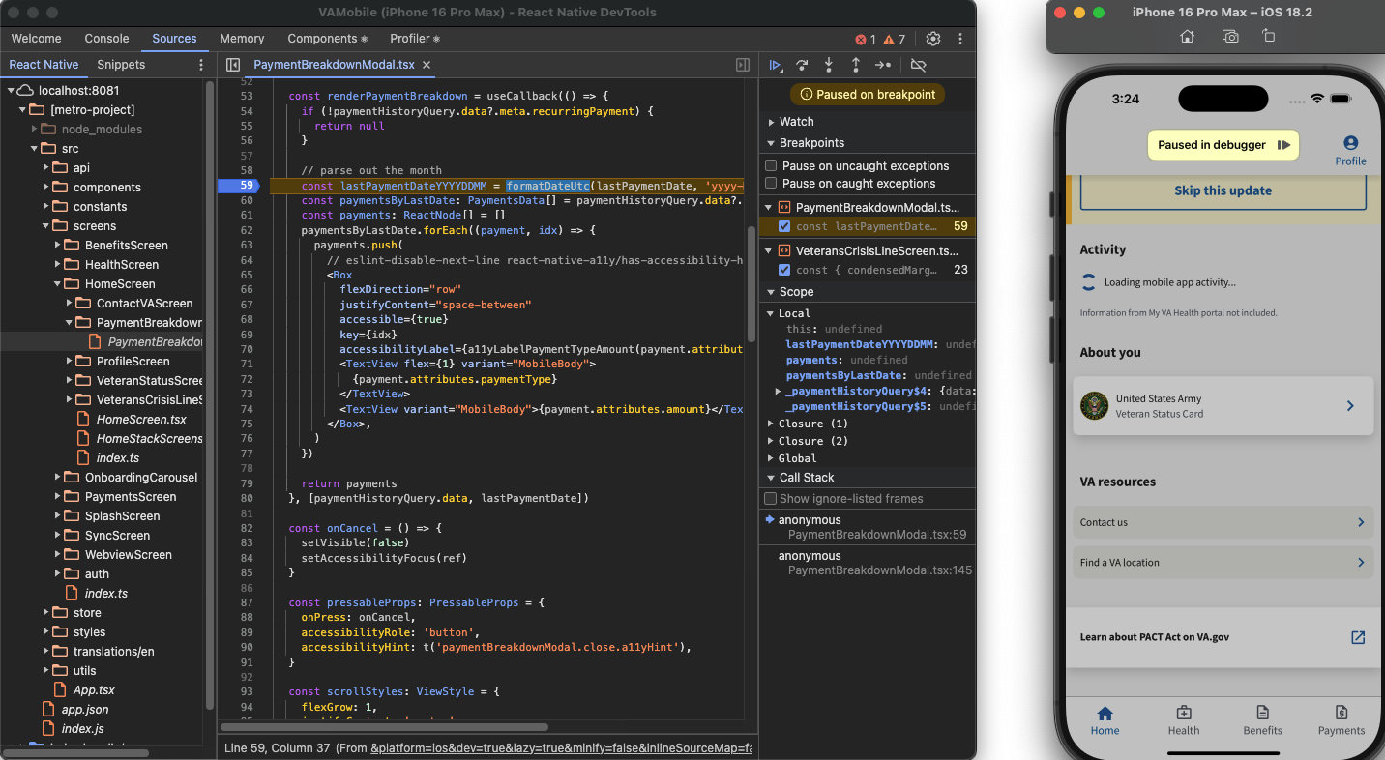The image size is (1385, 760).
Task: Enable Pause on caught exceptions
Action: [x=771, y=184]
